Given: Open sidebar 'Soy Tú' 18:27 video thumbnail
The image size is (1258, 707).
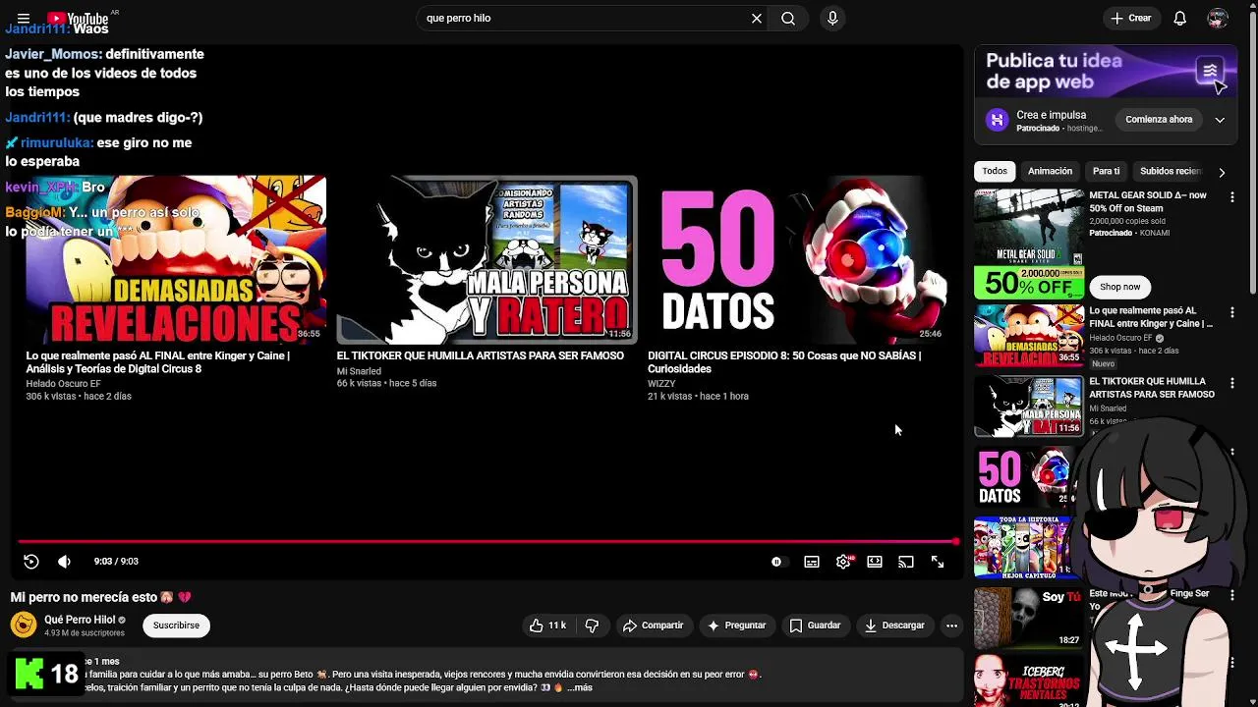Looking at the screenshot, I should 1029,618.
